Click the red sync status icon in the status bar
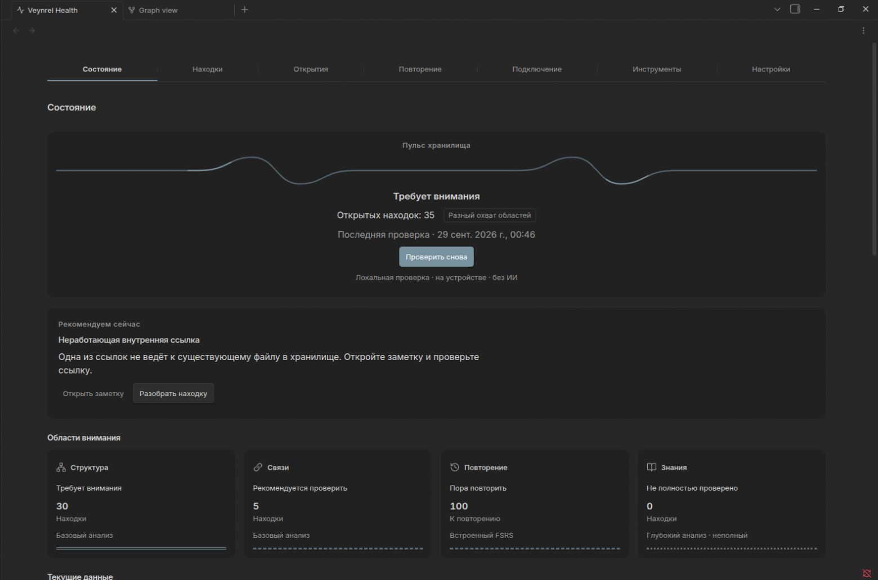This screenshot has width=878, height=580. click(867, 573)
